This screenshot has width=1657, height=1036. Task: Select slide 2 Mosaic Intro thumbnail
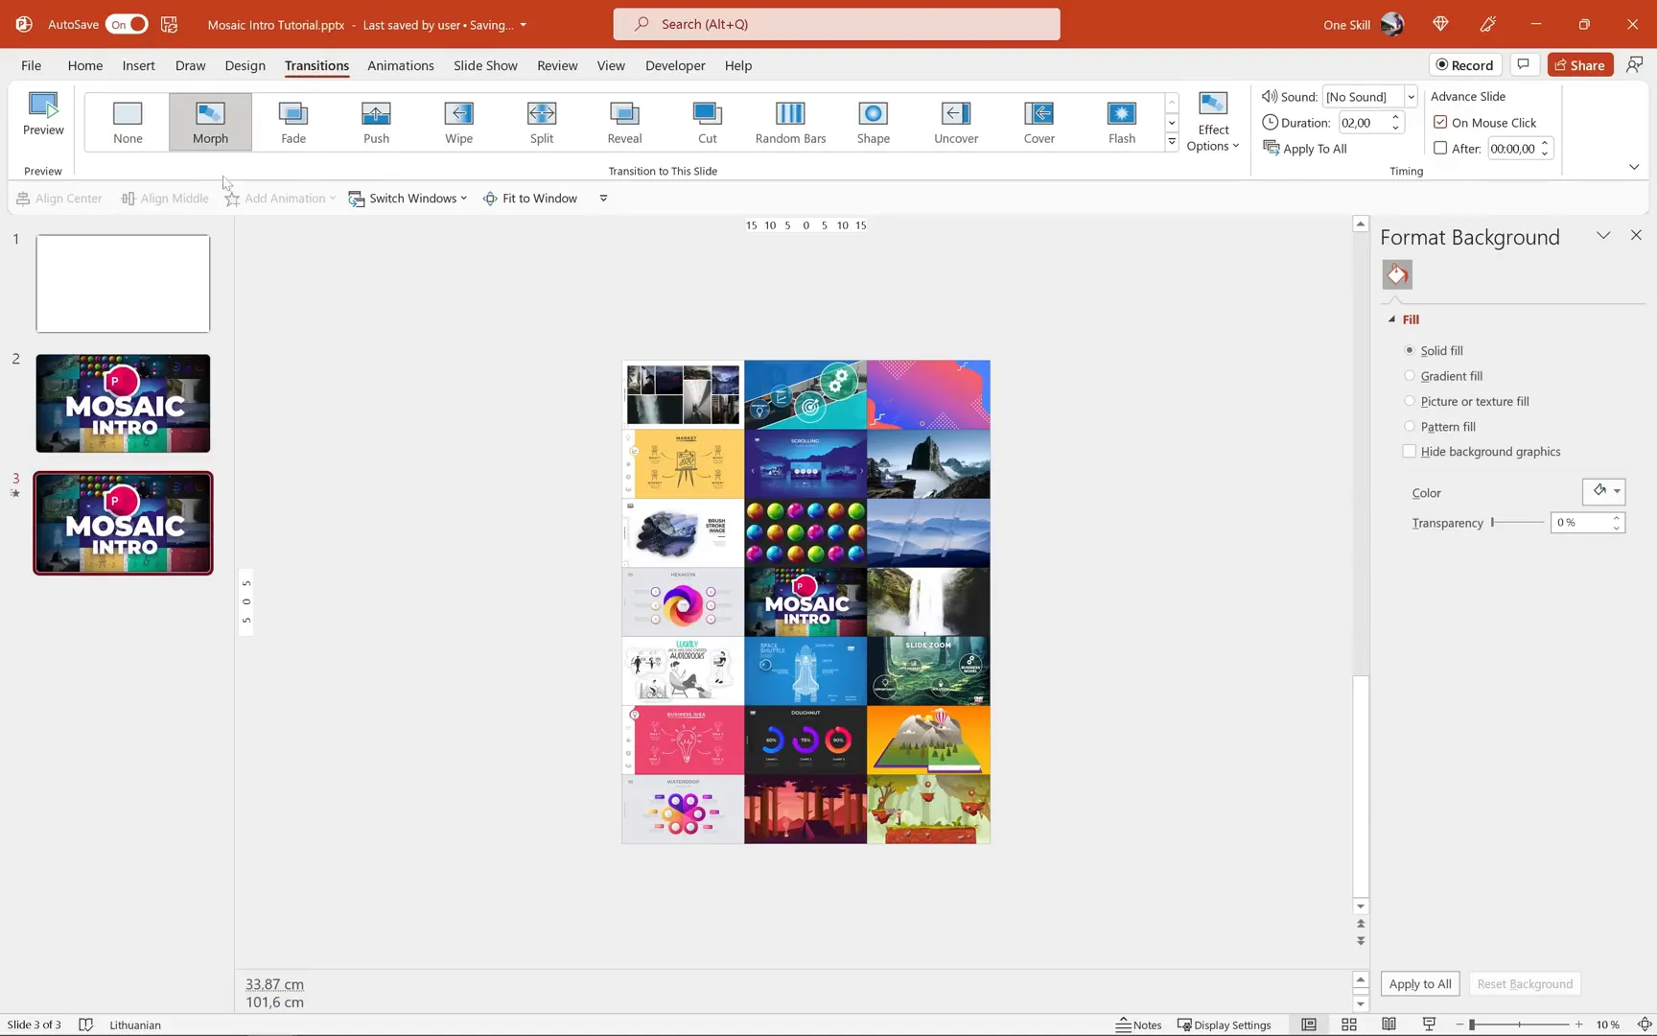[123, 403]
